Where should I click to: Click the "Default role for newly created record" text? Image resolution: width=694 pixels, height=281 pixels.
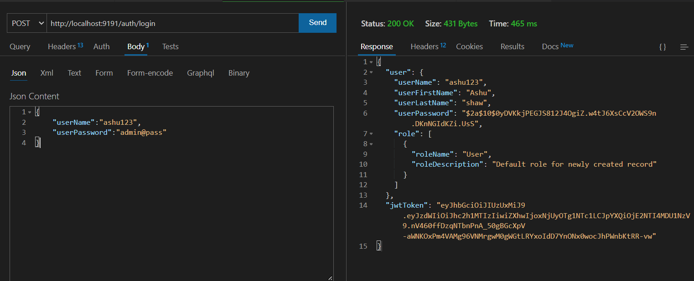[574, 164]
